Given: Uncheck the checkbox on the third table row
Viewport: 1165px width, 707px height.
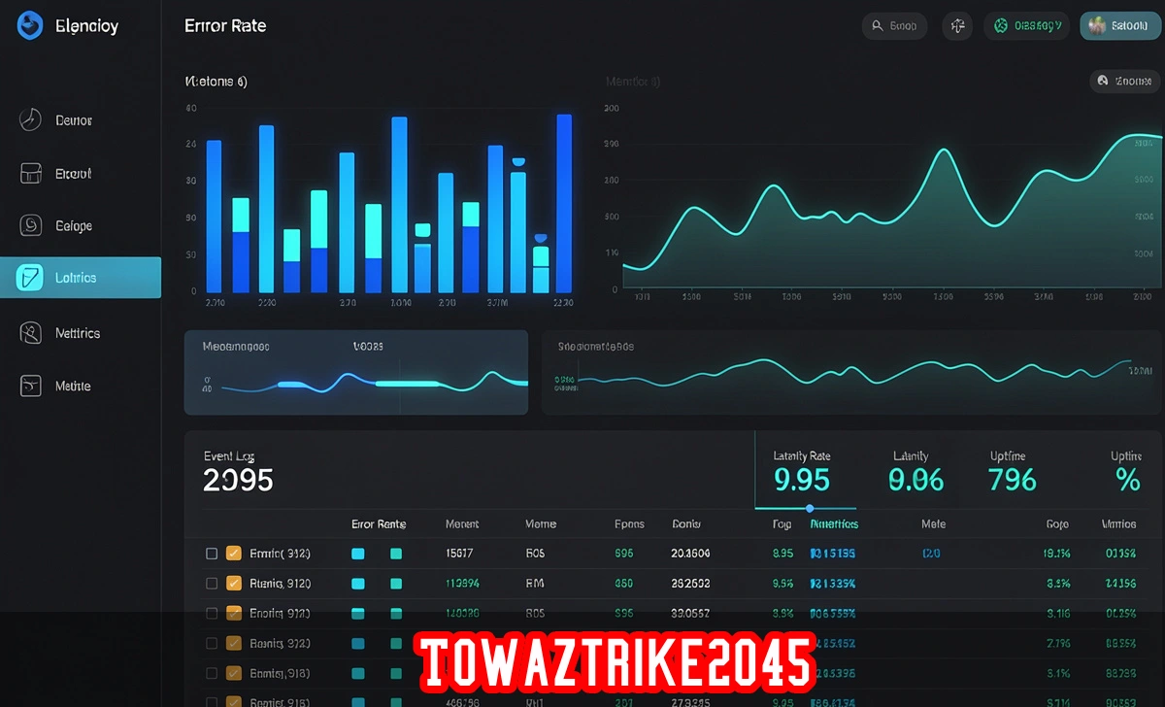Looking at the screenshot, I should pos(211,613).
